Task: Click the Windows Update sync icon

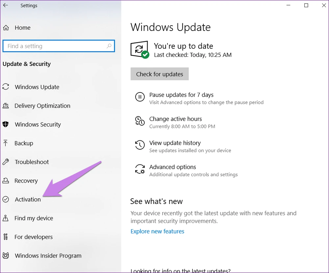Action: click(x=6, y=87)
